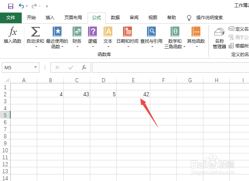
Task: Open the 帮助 tab
Action: coord(172,17)
